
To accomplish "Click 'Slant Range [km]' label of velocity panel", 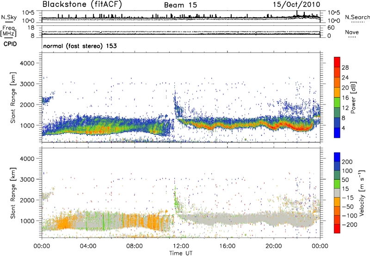I will (13, 193).
